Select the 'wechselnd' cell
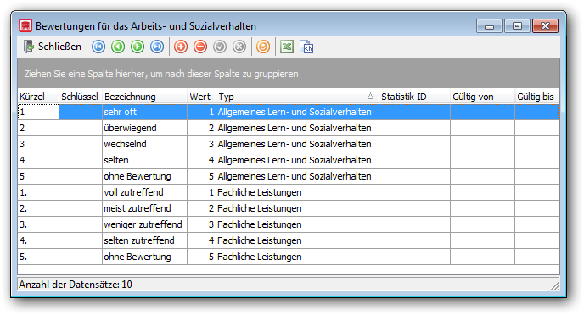584x315 pixels. click(144, 144)
